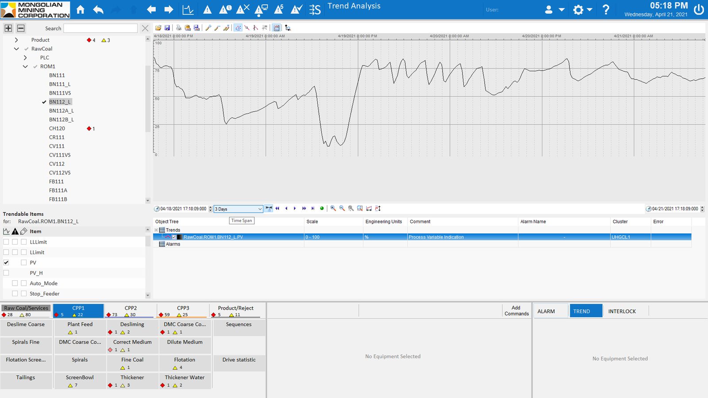708x398 pixels.
Task: Jump to latest data with skip-to-end icon
Action: tap(313, 208)
